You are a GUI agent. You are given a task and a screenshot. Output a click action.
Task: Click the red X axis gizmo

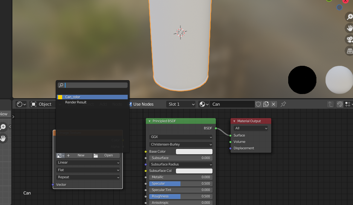pyautogui.click(x=345, y=1)
